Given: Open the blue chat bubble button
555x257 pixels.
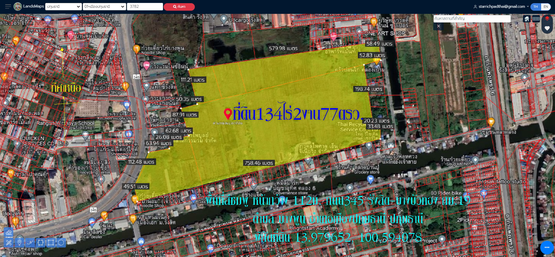Looking at the screenshot, I should point(547,247).
